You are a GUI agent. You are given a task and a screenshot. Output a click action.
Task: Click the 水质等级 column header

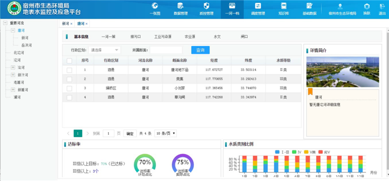[x=283, y=60]
